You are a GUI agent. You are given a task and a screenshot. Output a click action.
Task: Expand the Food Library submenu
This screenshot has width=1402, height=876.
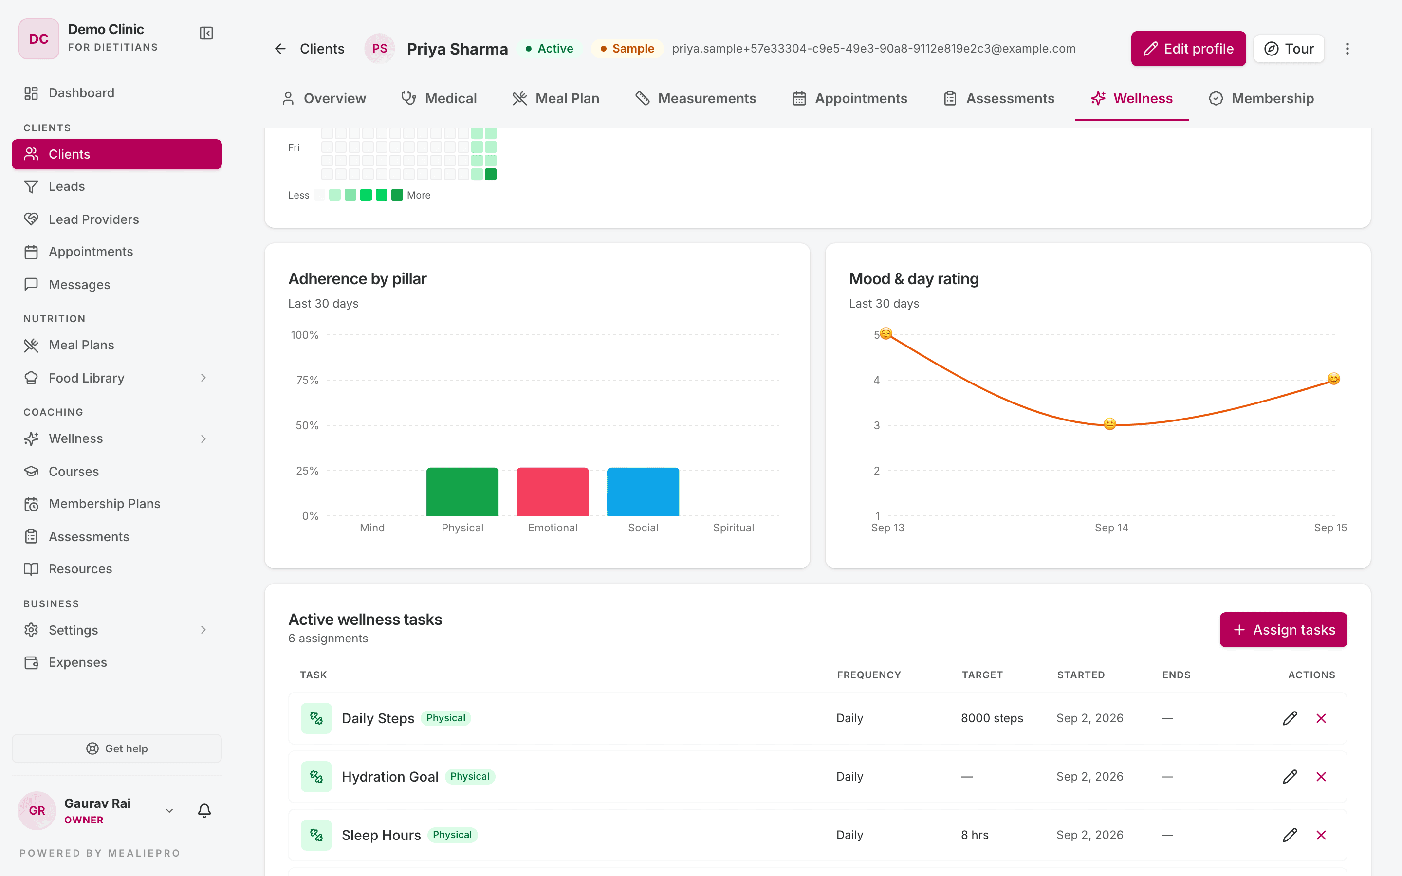coord(203,378)
